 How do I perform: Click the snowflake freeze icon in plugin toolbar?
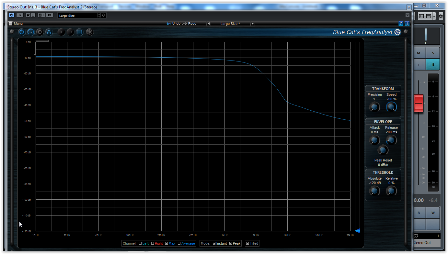click(x=89, y=32)
